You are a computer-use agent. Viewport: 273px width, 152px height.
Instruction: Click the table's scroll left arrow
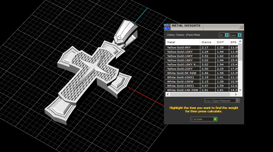(168, 94)
